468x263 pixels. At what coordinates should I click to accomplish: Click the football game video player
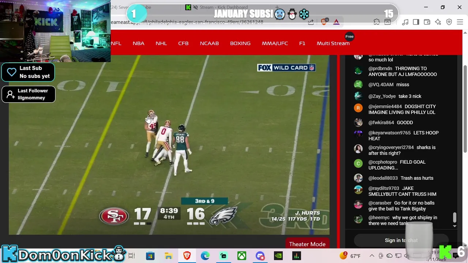(169, 145)
